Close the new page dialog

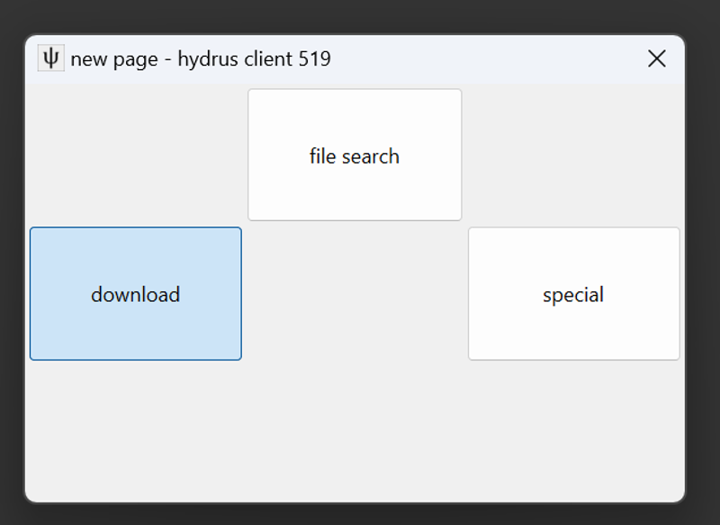(657, 58)
